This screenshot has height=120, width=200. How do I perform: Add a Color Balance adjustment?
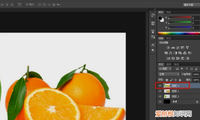point(171,53)
